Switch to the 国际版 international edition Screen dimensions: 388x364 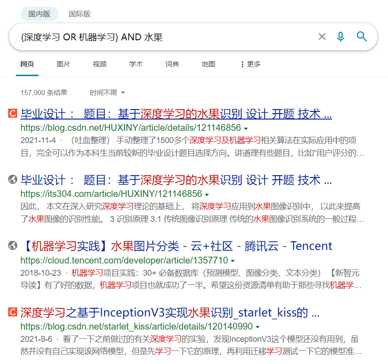[79, 14]
